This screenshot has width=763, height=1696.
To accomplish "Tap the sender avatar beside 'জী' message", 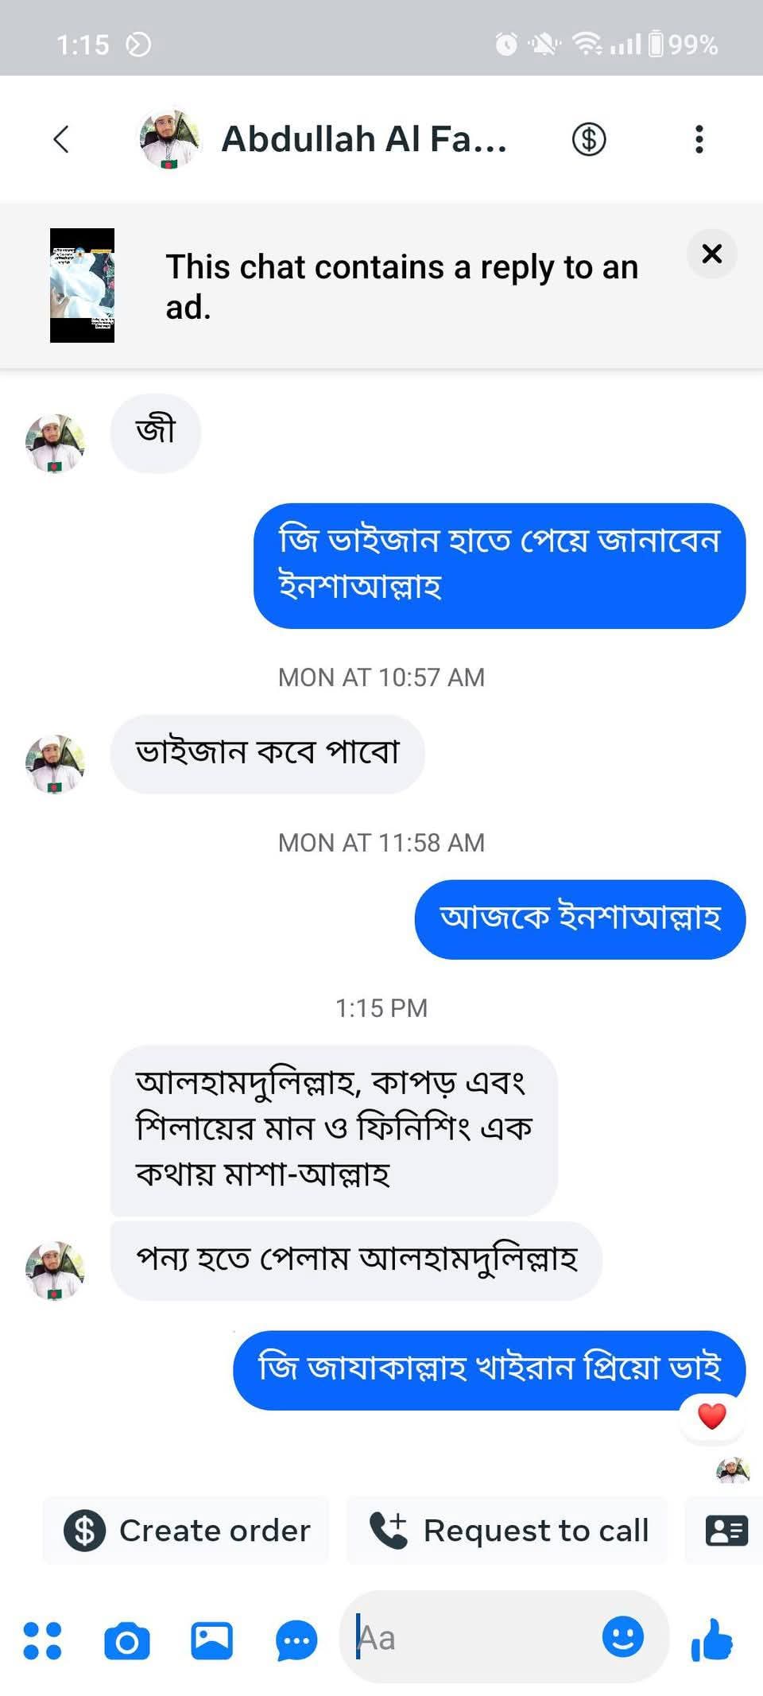I will 55,443.
